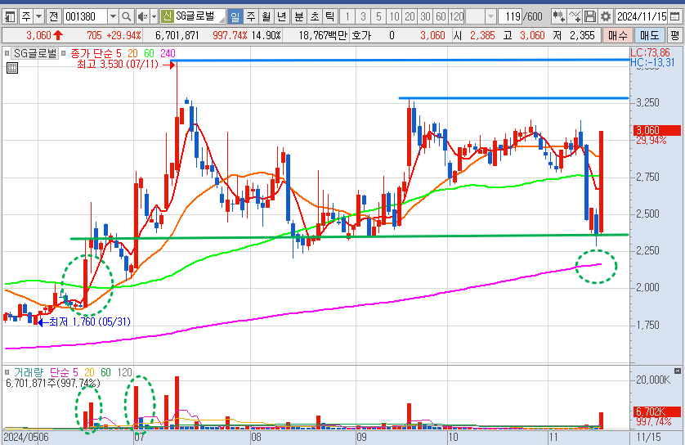Select interval 120 button
685x445 pixels.
456,17
